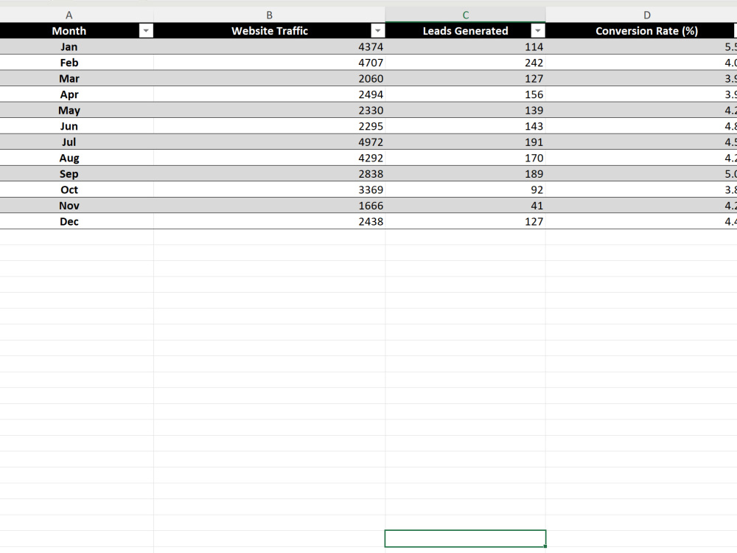Click traffic value 4374 for Jan

[269, 47]
